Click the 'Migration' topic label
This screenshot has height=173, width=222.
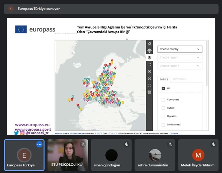(171, 116)
